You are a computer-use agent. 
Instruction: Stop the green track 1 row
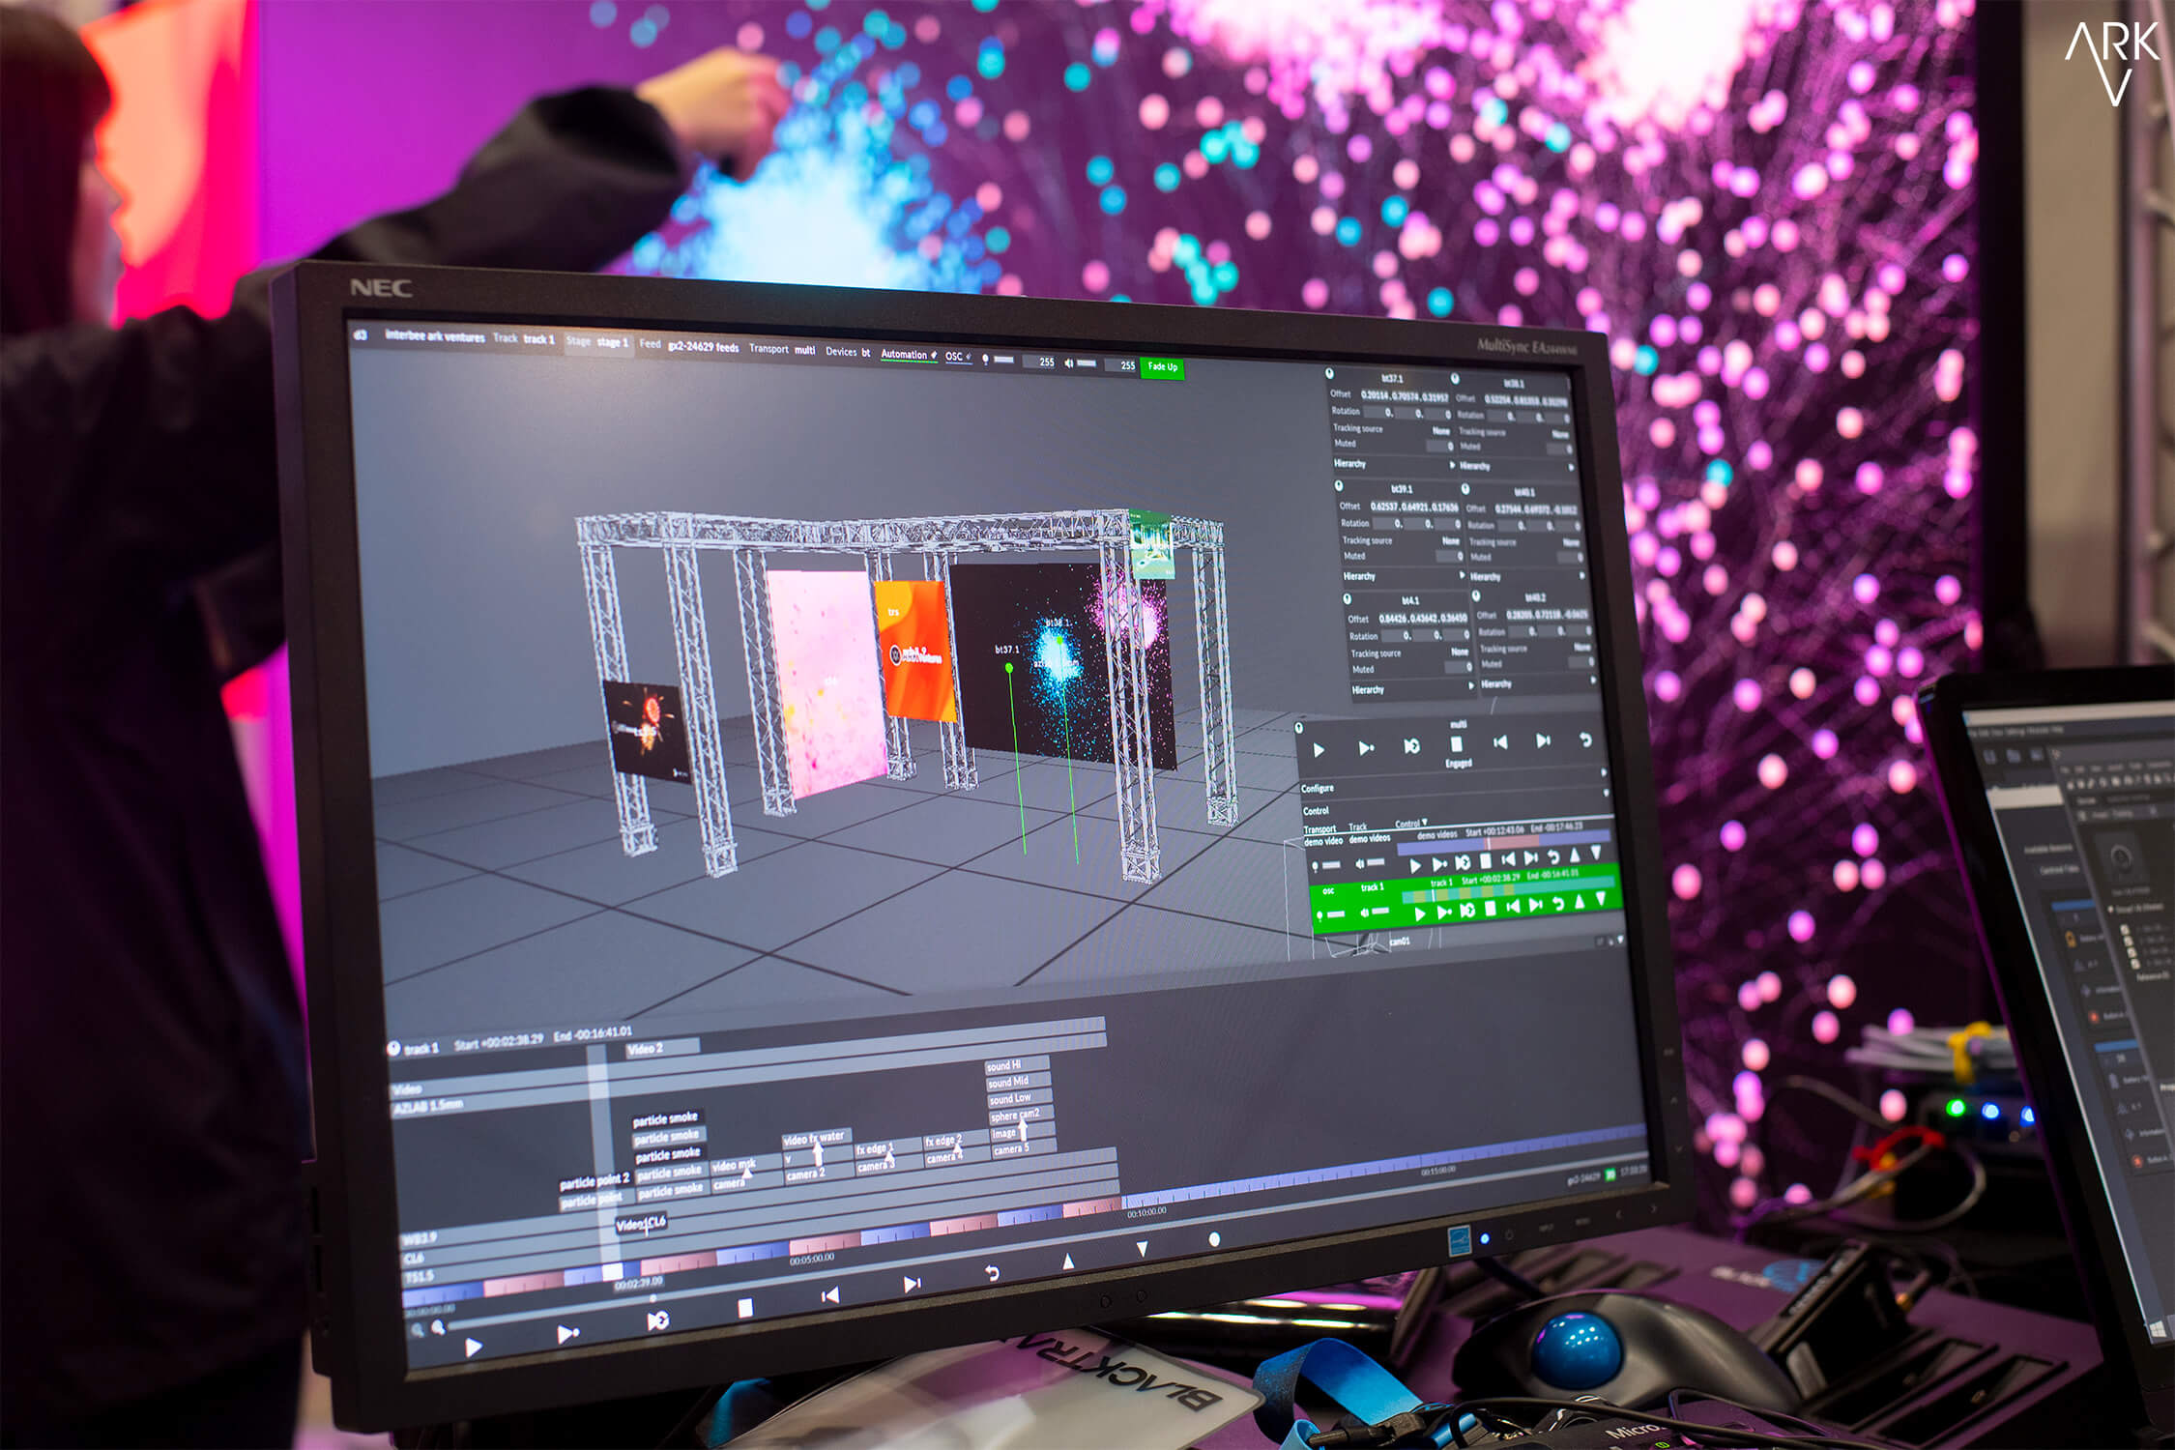[1490, 909]
